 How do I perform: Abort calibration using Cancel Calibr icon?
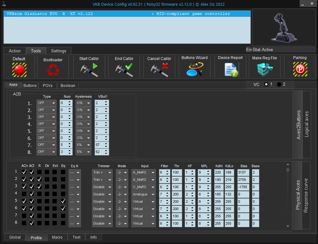(x=159, y=70)
